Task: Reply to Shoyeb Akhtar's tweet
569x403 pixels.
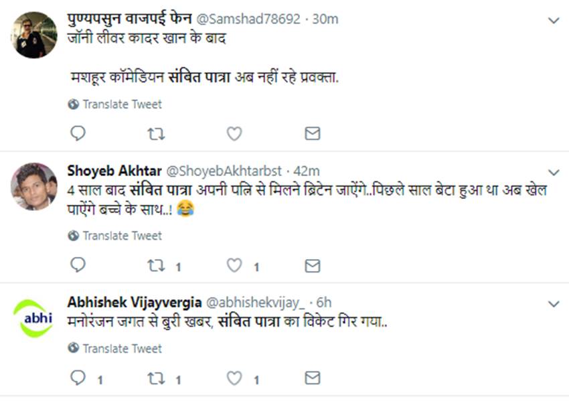Action: pyautogui.click(x=78, y=266)
